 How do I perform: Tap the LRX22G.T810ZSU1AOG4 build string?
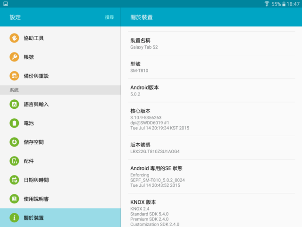point(155,151)
